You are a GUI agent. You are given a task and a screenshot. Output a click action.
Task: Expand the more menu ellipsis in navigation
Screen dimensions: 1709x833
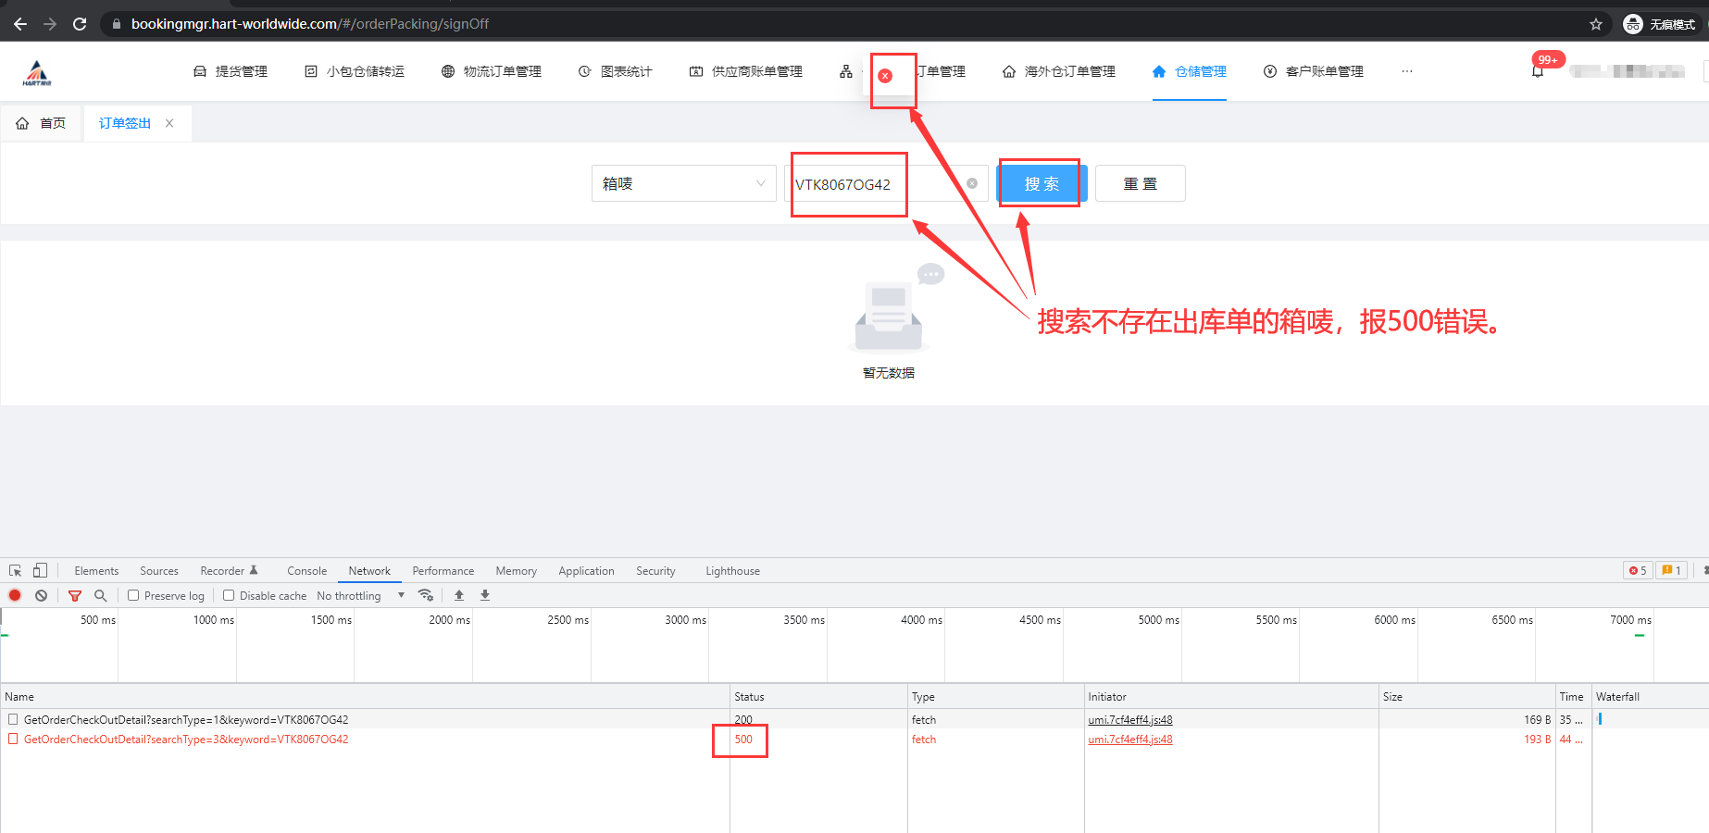pyautogui.click(x=1406, y=71)
